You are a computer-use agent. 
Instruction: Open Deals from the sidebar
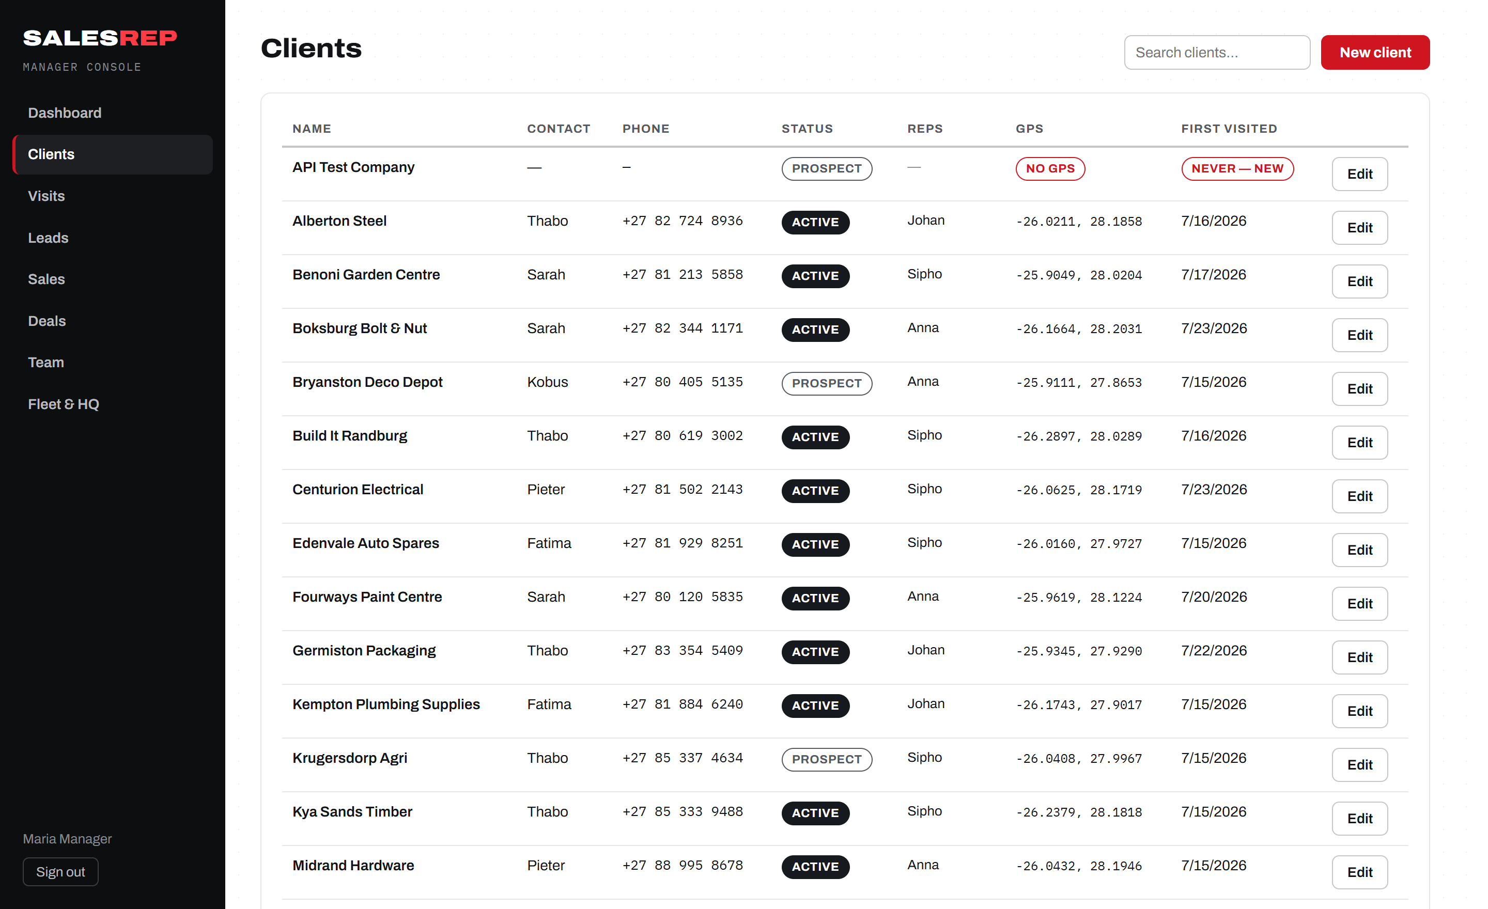pyautogui.click(x=113, y=321)
